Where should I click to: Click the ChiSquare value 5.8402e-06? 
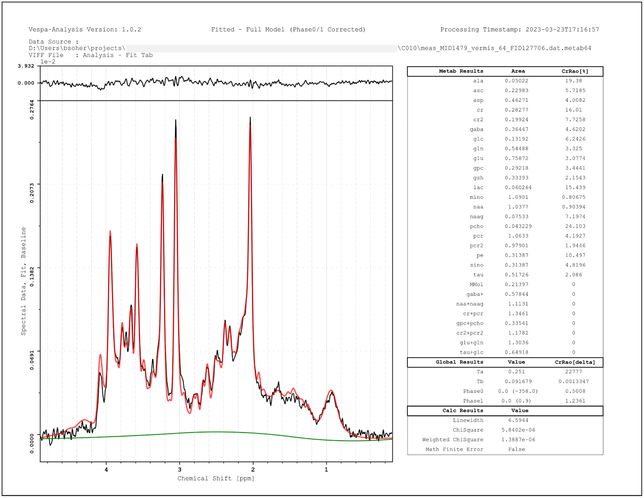pyautogui.click(x=518, y=430)
